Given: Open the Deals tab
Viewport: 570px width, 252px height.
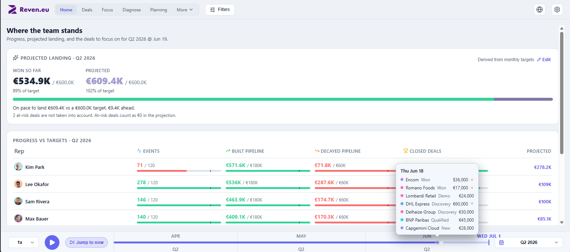Looking at the screenshot, I should (87, 10).
